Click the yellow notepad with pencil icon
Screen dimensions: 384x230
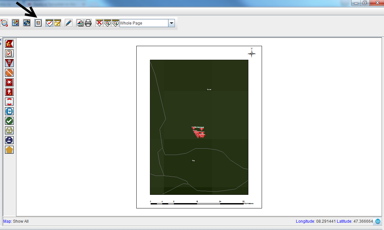click(58, 23)
